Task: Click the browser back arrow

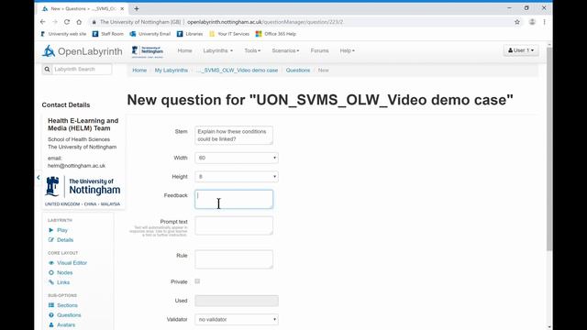Action: [x=43, y=22]
